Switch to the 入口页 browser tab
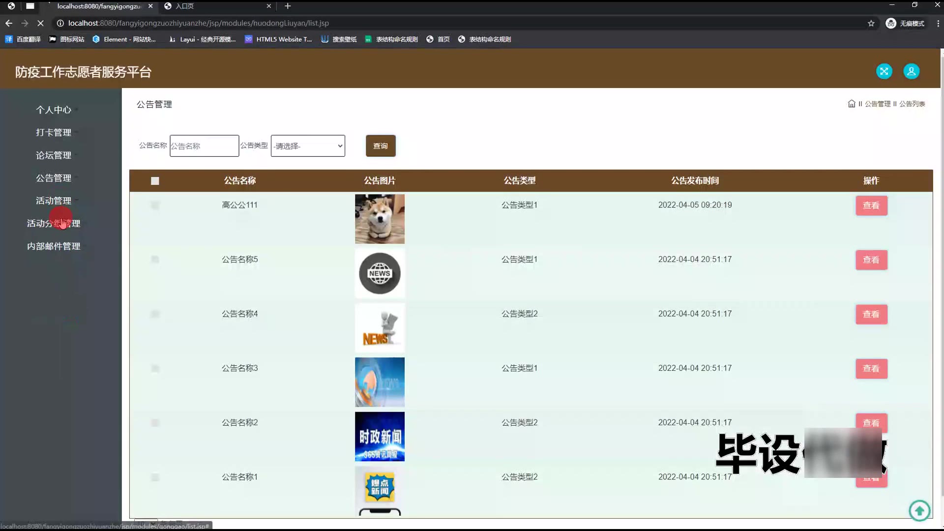 click(x=216, y=6)
